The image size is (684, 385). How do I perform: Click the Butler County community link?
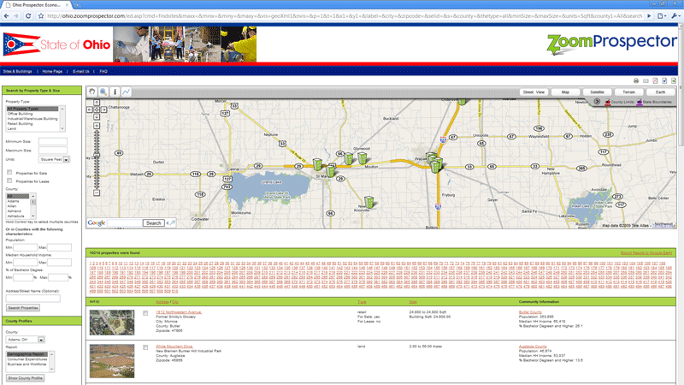coord(530,312)
